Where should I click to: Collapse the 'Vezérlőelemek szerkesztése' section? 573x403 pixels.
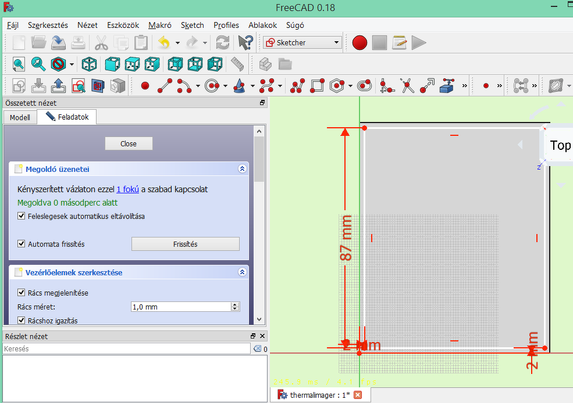(x=243, y=272)
